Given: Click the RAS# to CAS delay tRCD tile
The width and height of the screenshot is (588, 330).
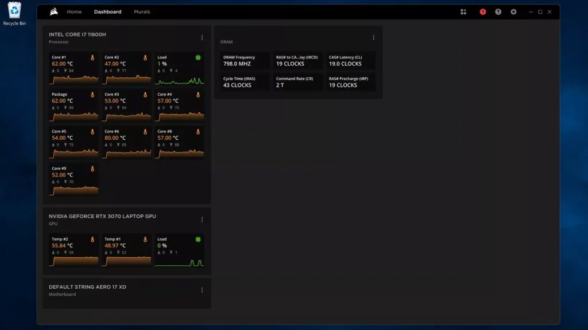Looking at the screenshot, I should [297, 61].
